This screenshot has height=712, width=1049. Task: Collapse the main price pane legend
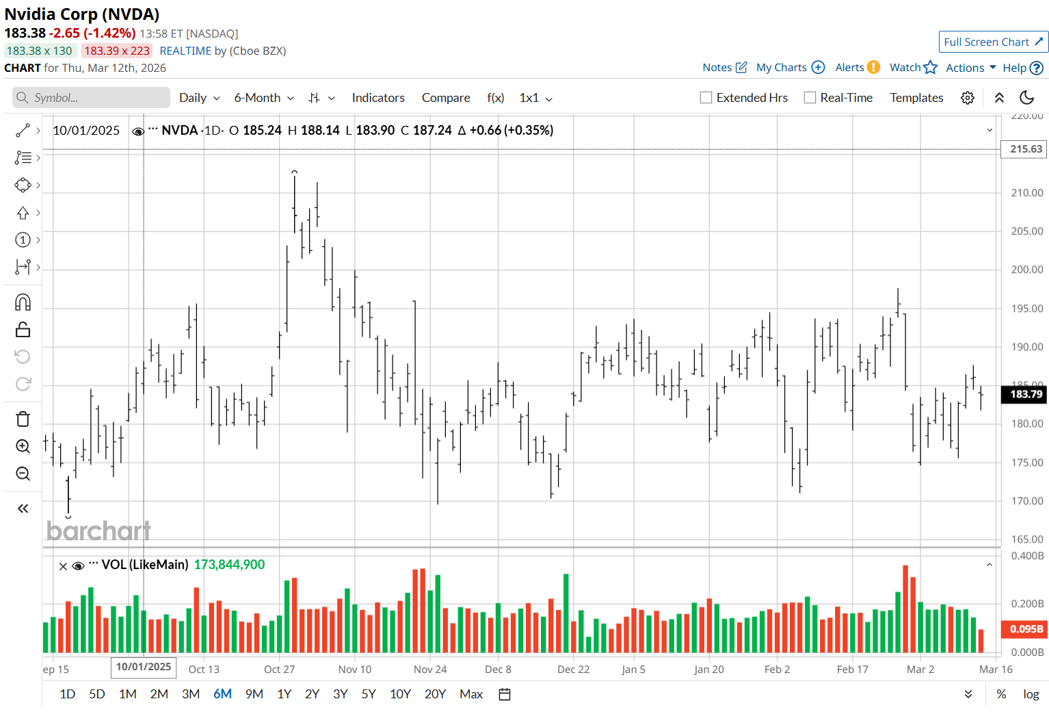[x=990, y=130]
